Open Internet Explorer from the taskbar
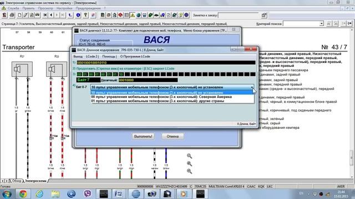 click(x=39, y=194)
